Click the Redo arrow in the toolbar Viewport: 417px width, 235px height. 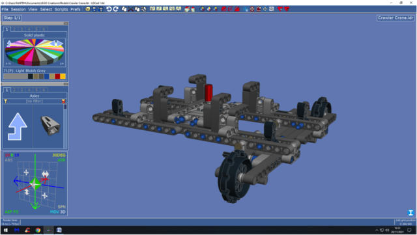tap(116, 9)
